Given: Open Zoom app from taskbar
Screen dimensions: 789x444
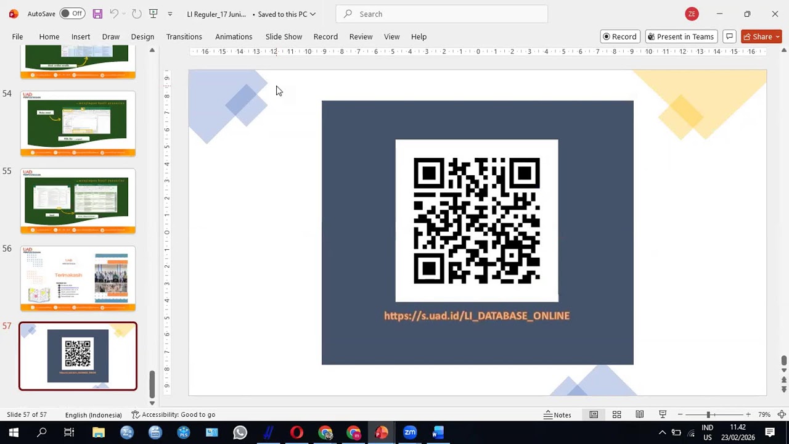Looking at the screenshot, I should pyautogui.click(x=410, y=433).
